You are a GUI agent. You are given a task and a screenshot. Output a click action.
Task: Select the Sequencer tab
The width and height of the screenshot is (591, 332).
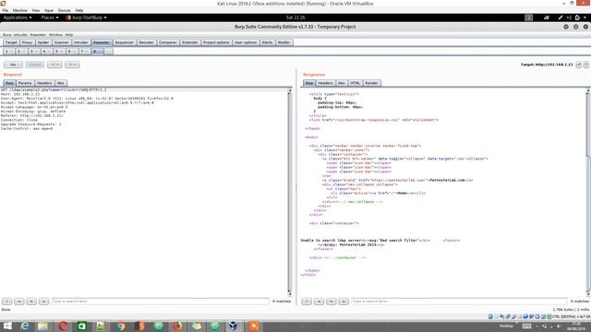point(124,42)
